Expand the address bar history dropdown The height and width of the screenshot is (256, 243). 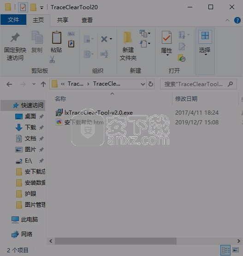143,84
